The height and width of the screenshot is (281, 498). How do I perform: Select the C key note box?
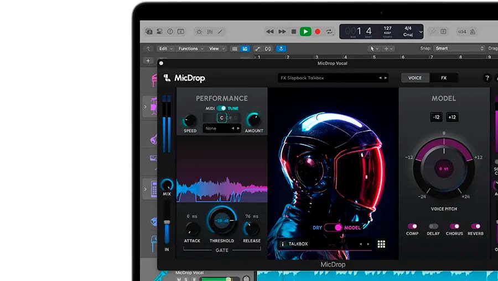[x=222, y=118]
